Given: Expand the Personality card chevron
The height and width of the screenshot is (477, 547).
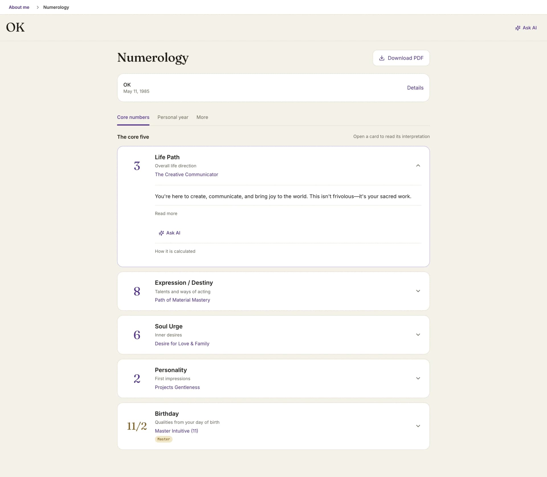Looking at the screenshot, I should pyautogui.click(x=418, y=378).
